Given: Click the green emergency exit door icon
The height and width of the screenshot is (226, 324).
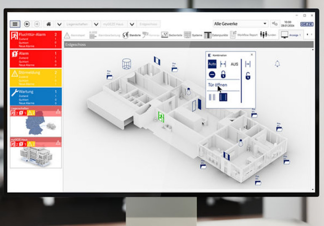Looking at the screenshot, I should (x=161, y=116).
